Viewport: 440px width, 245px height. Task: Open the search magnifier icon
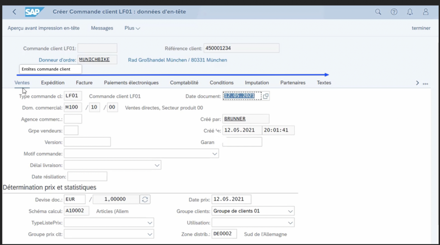point(378,12)
